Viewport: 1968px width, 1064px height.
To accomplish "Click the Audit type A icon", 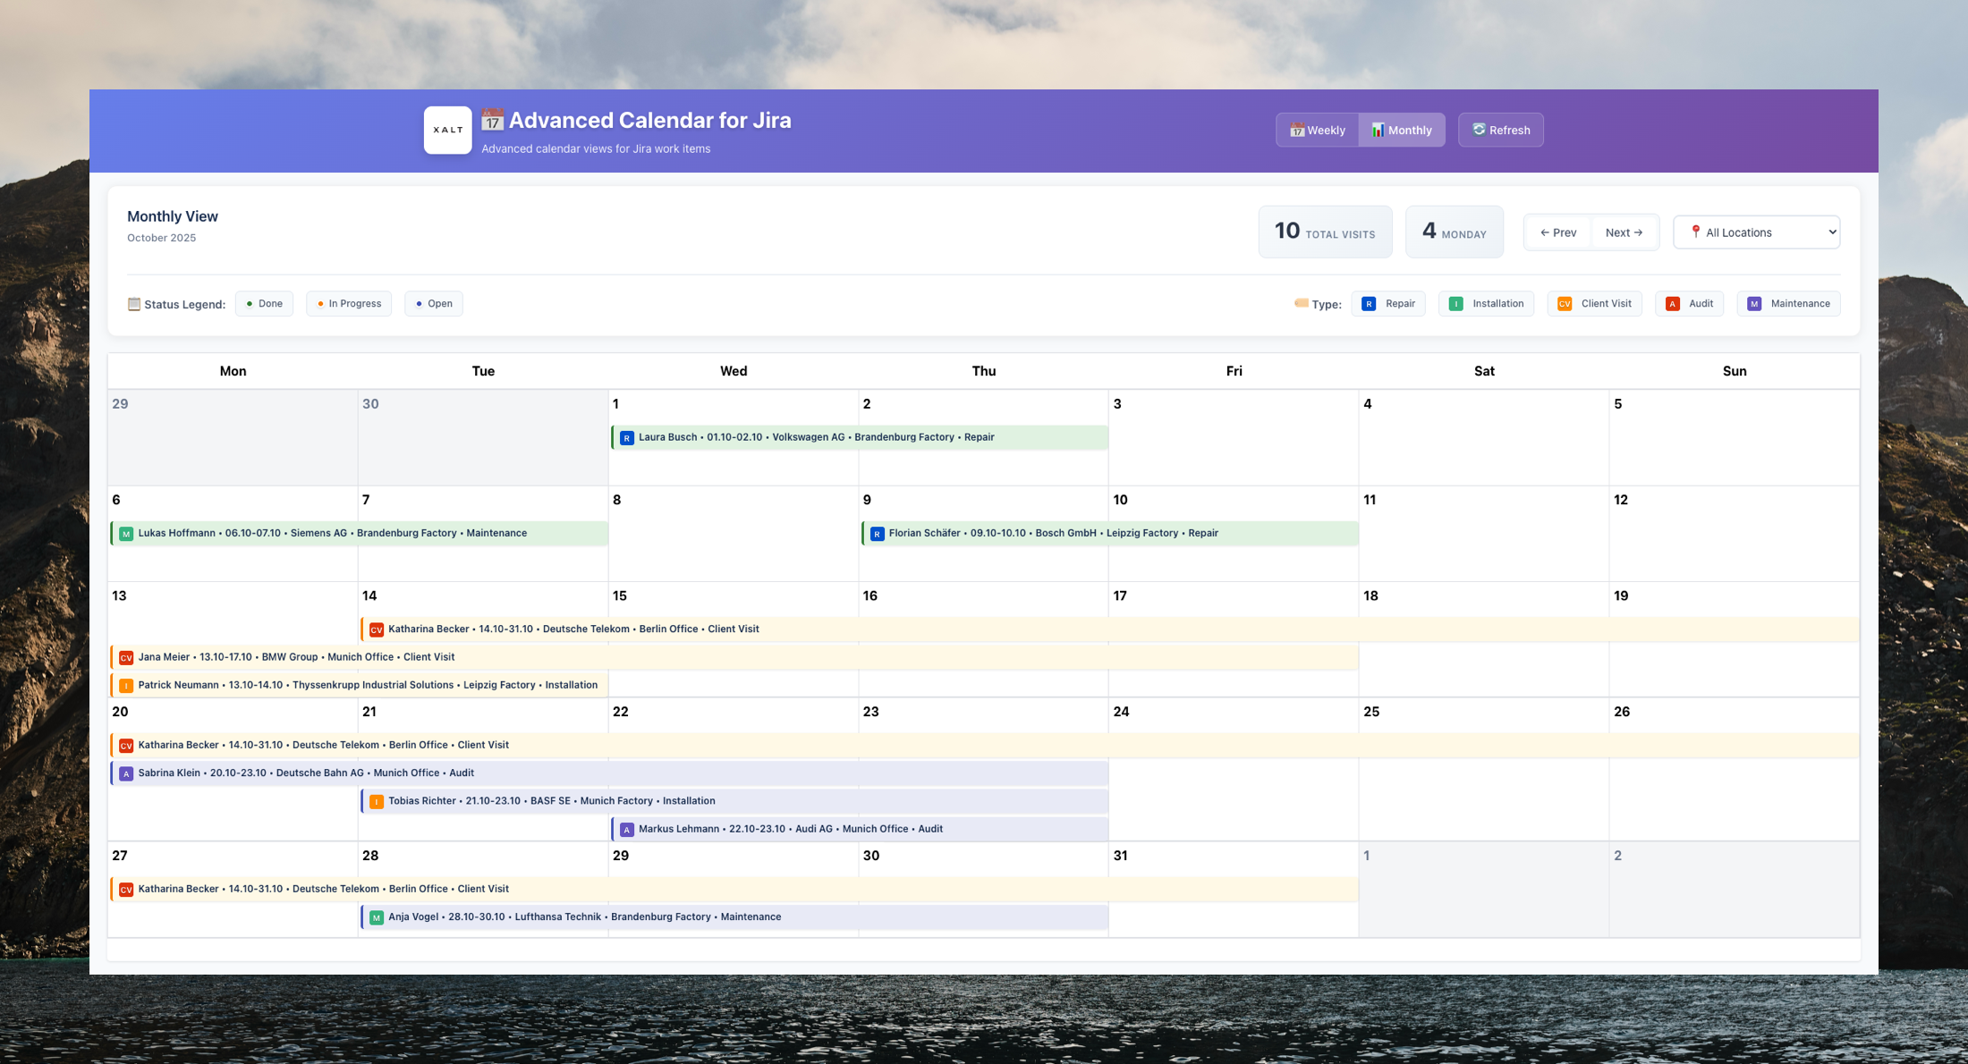I will [x=1672, y=304].
